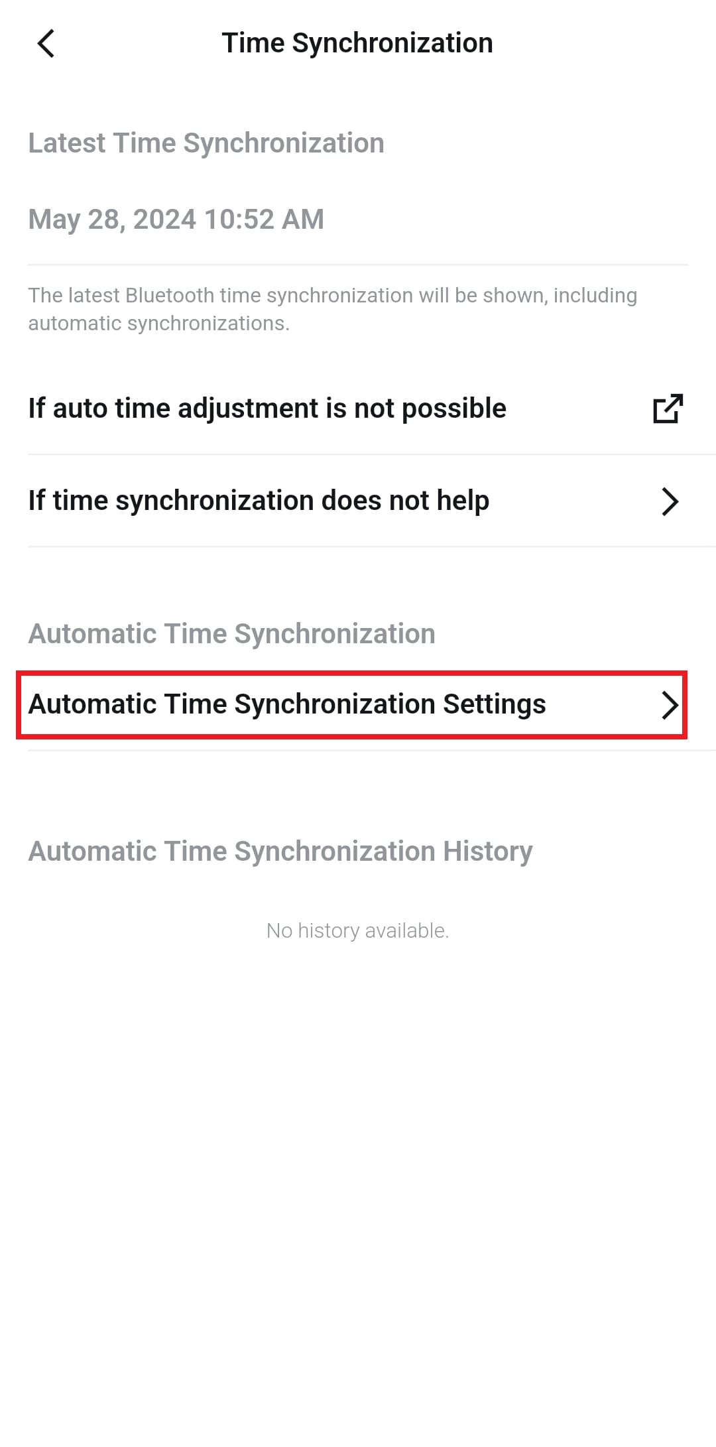Click chevron beside 'If time synchronization does not help'
The width and height of the screenshot is (716, 1447).
tap(670, 501)
